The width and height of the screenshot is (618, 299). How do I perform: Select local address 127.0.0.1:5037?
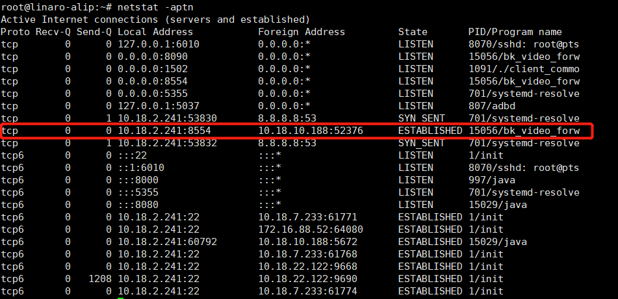point(159,106)
